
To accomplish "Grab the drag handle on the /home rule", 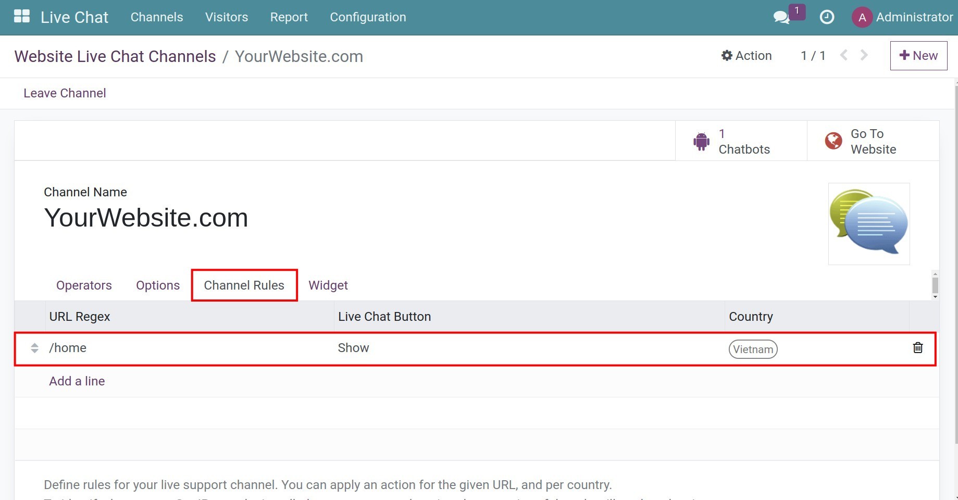I will (x=35, y=348).
